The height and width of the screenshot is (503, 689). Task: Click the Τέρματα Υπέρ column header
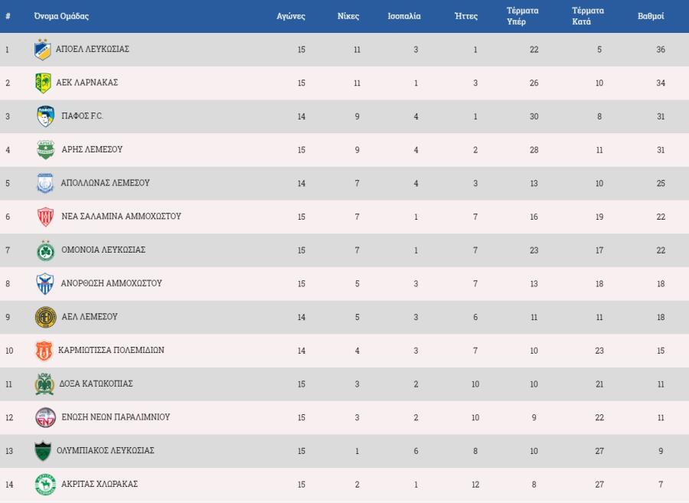[x=522, y=16]
